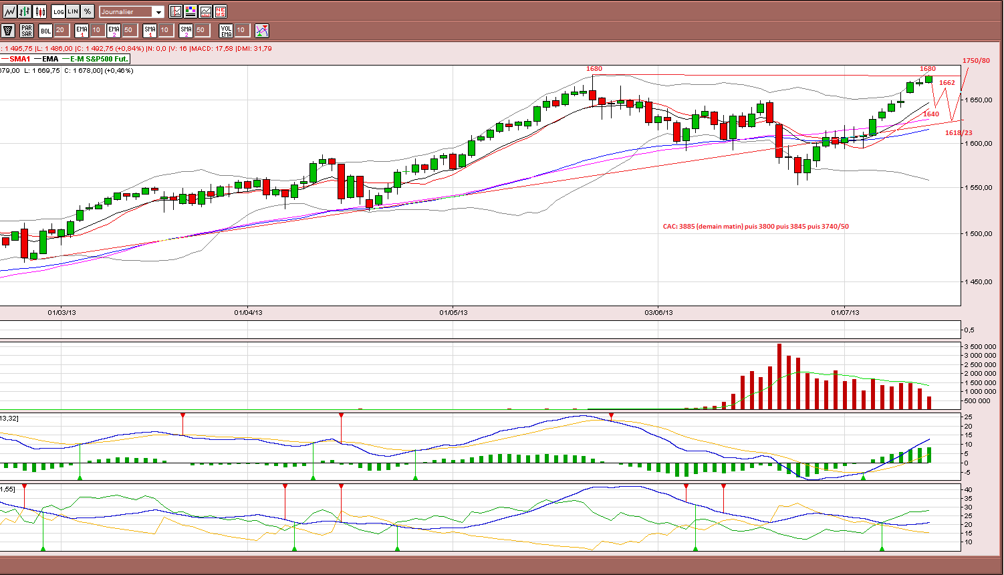Switch to OHLC bar chart display
Image resolution: width=1004 pixels, height=575 pixels.
[25, 11]
